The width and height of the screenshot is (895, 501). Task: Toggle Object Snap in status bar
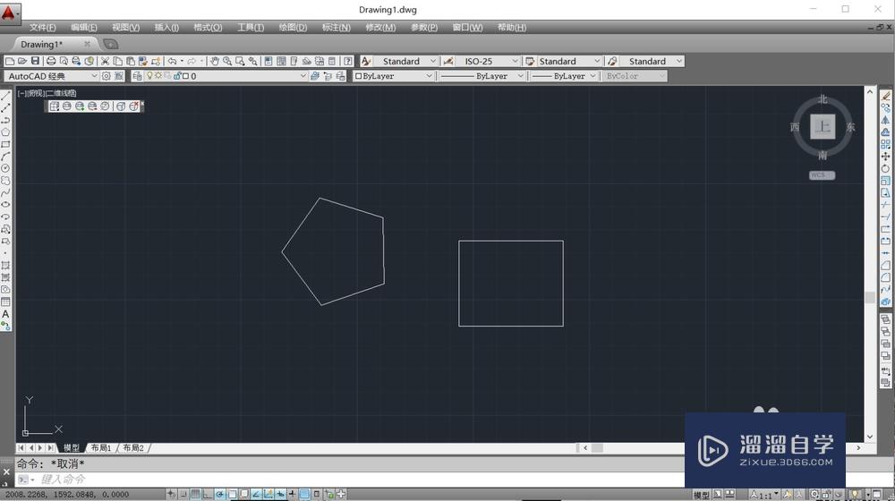coord(233,494)
